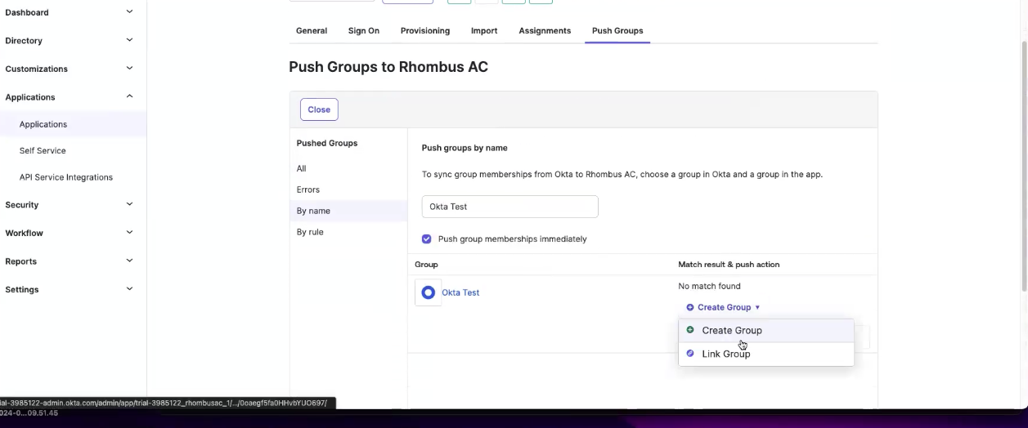Image resolution: width=1028 pixels, height=428 pixels.
Task: Open the Create Group dropdown button
Action: (x=724, y=307)
